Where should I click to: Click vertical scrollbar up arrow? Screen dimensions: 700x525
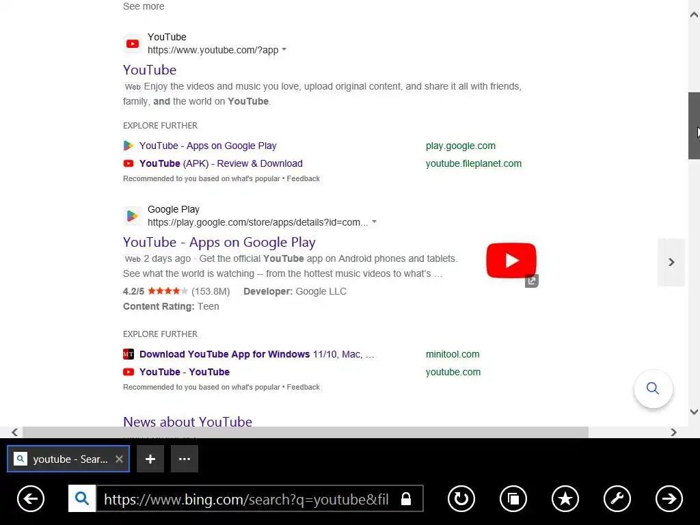click(x=694, y=15)
